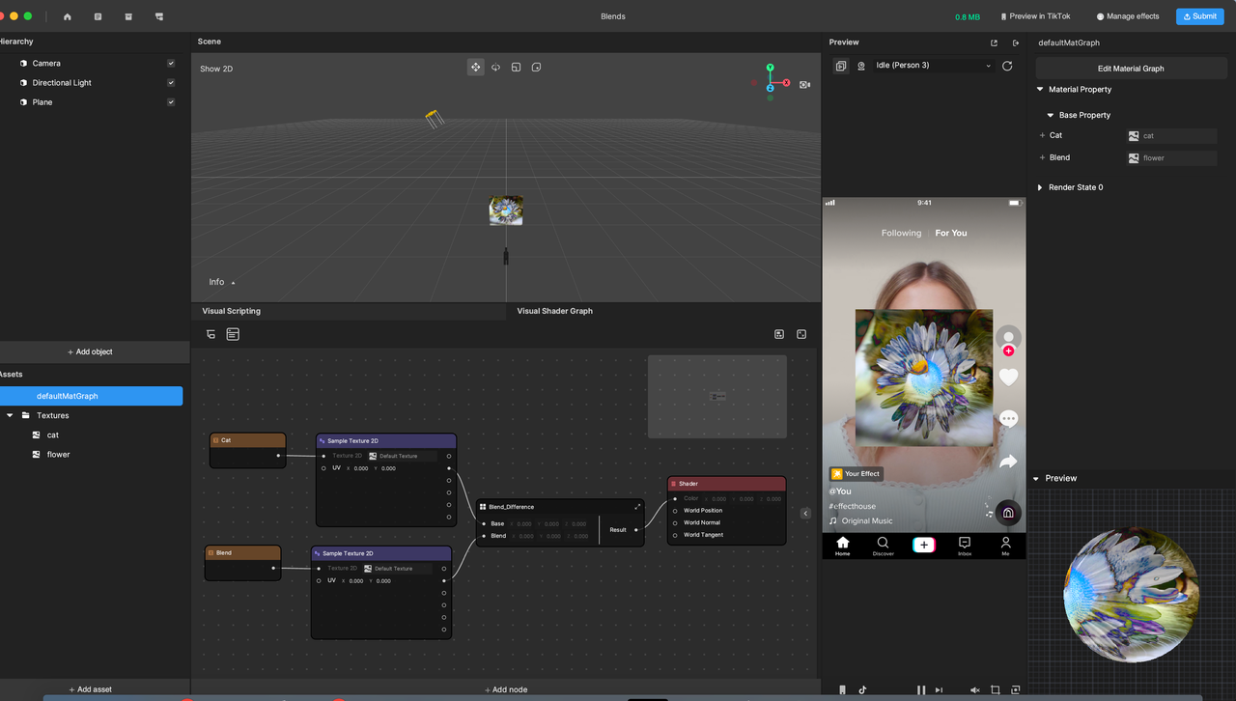Switch to the Visual Shader Graph tab

click(x=554, y=311)
